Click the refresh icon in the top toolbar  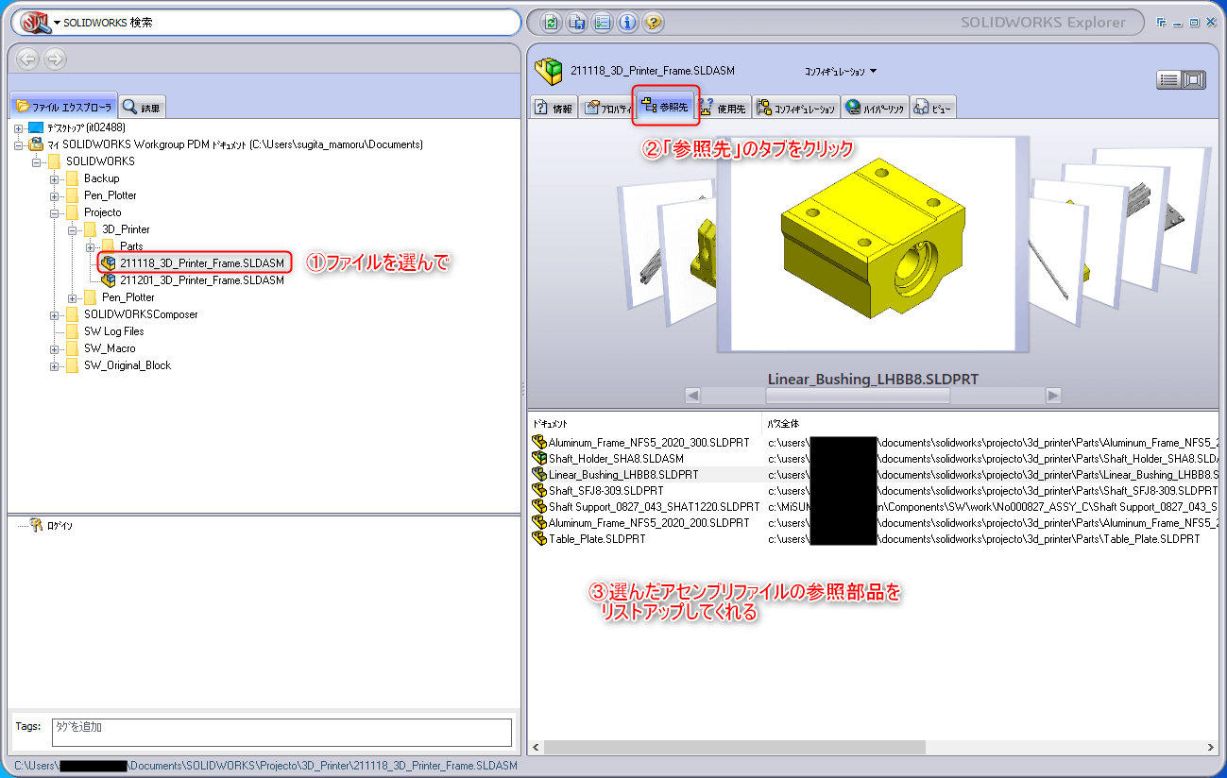[x=551, y=23]
